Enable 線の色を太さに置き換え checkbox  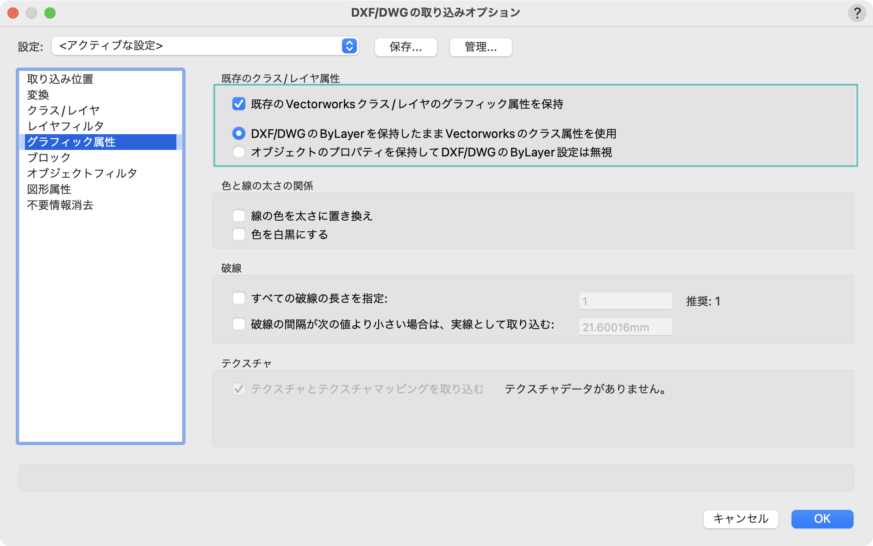pyautogui.click(x=239, y=216)
